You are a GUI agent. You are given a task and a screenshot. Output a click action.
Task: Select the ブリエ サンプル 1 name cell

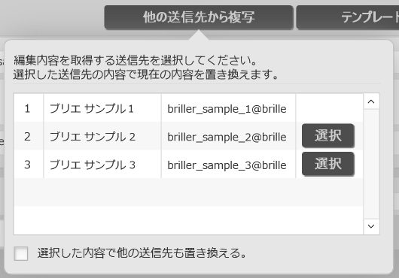102,109
